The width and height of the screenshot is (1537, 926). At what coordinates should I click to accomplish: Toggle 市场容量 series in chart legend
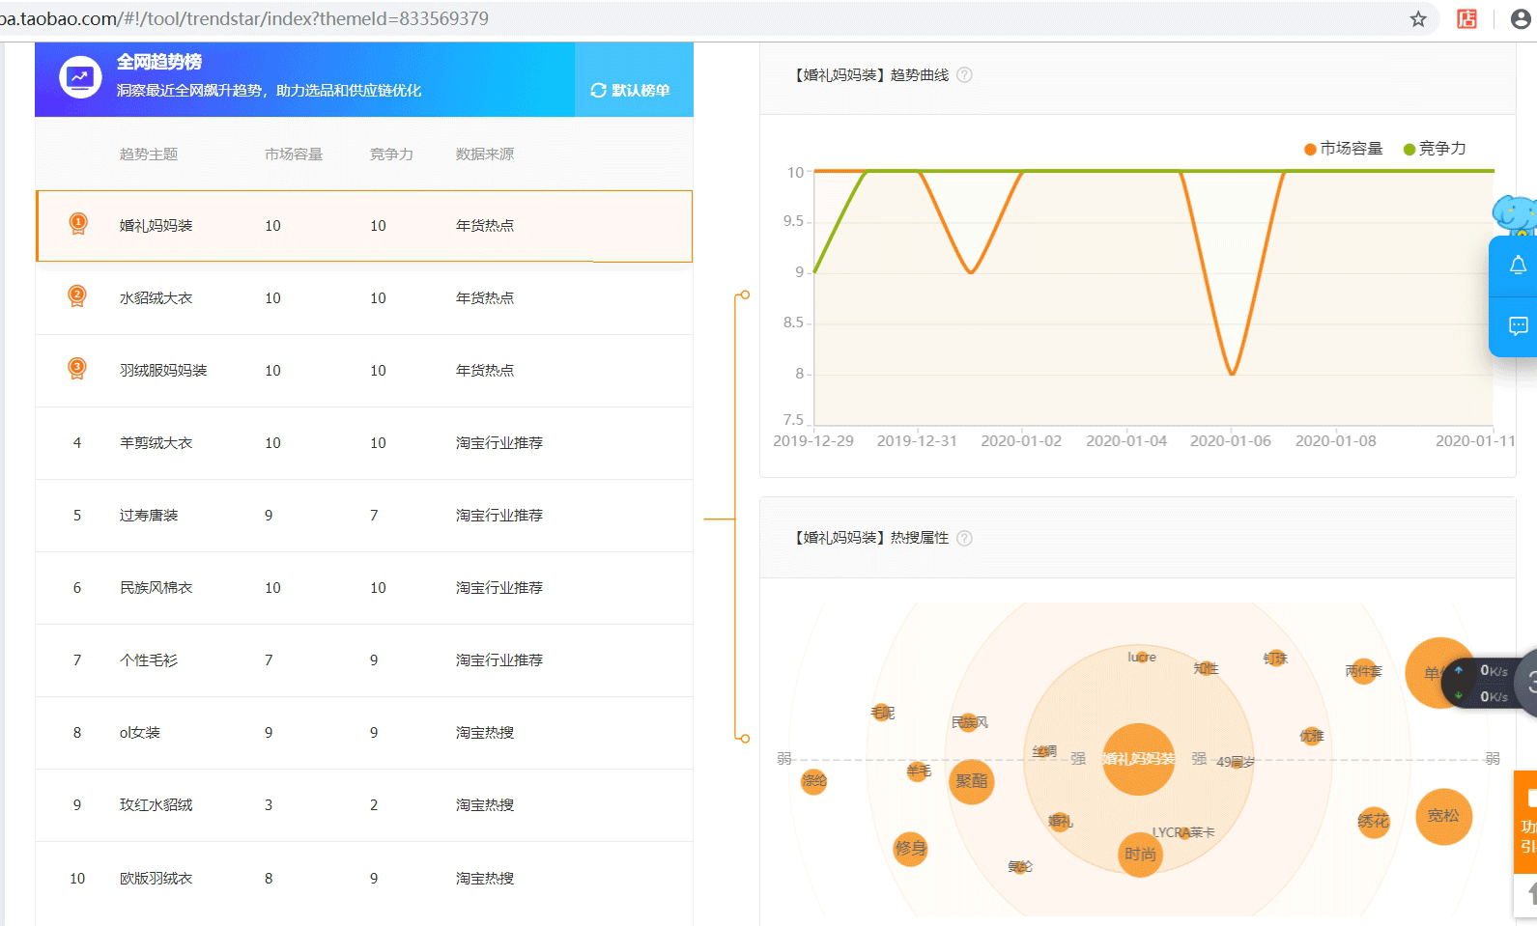1343,149
